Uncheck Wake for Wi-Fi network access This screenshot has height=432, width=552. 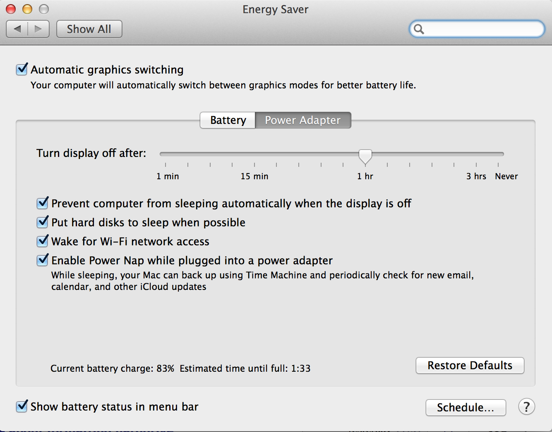click(x=43, y=241)
